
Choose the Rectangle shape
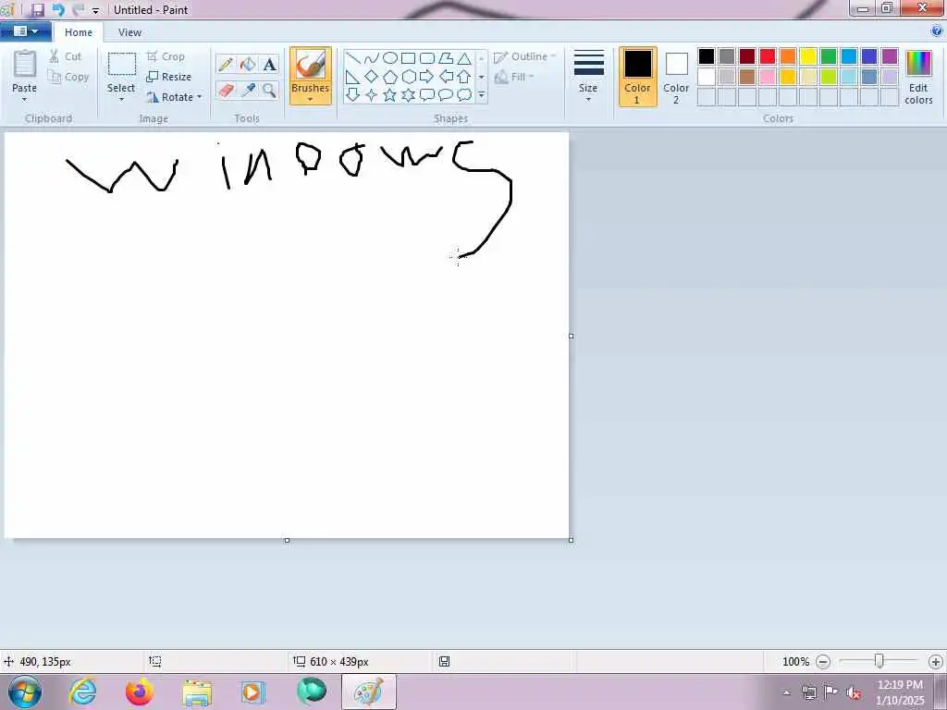(408, 58)
